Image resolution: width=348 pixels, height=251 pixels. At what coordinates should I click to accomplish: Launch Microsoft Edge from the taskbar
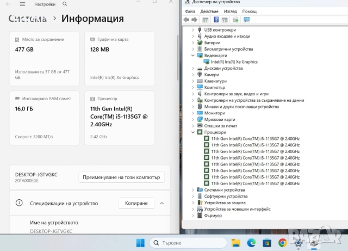click(251, 243)
